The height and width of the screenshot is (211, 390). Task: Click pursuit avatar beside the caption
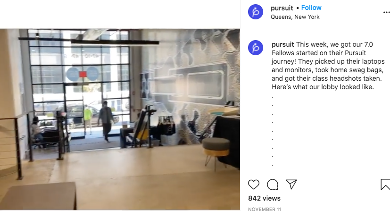[x=256, y=48]
